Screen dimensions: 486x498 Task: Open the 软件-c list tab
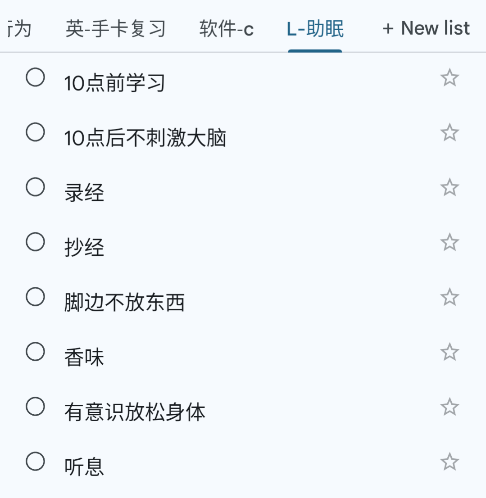coord(227,28)
